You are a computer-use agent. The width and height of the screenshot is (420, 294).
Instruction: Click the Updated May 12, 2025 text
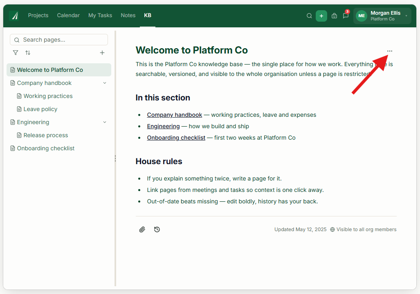click(x=300, y=229)
